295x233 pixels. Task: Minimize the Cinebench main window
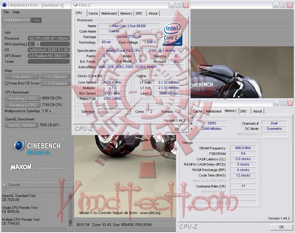pyautogui.click(x=275, y=5)
